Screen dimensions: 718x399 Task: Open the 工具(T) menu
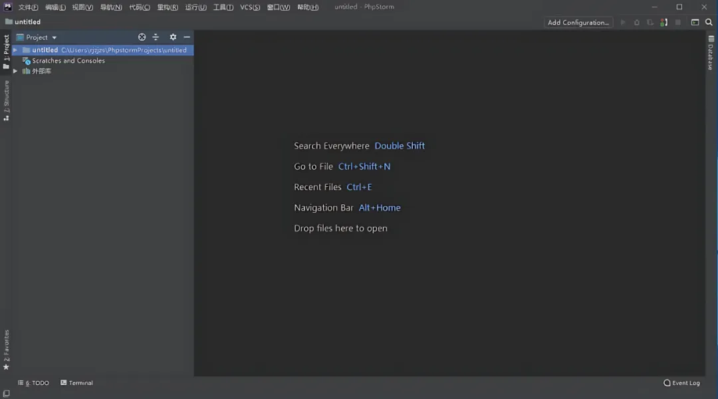coord(223,7)
